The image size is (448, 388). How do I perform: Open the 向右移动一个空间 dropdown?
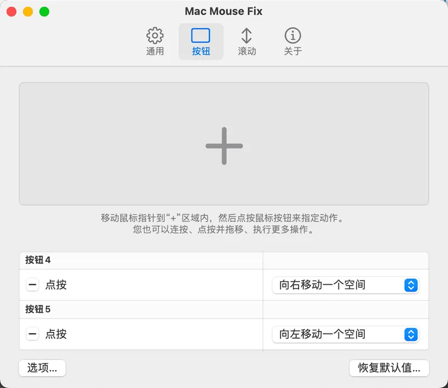(x=346, y=285)
